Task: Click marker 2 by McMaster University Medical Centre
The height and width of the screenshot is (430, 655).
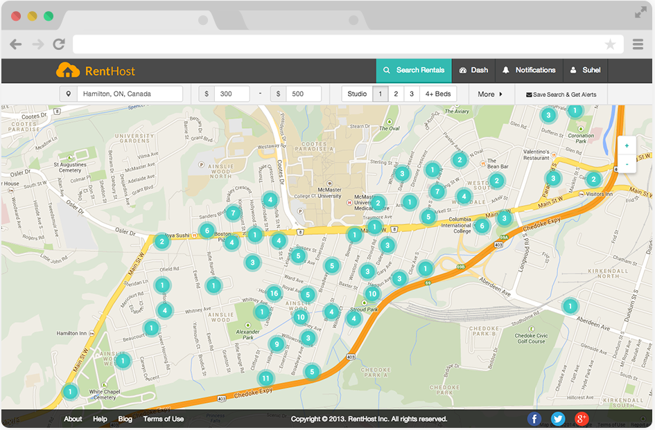Action: pos(378,204)
